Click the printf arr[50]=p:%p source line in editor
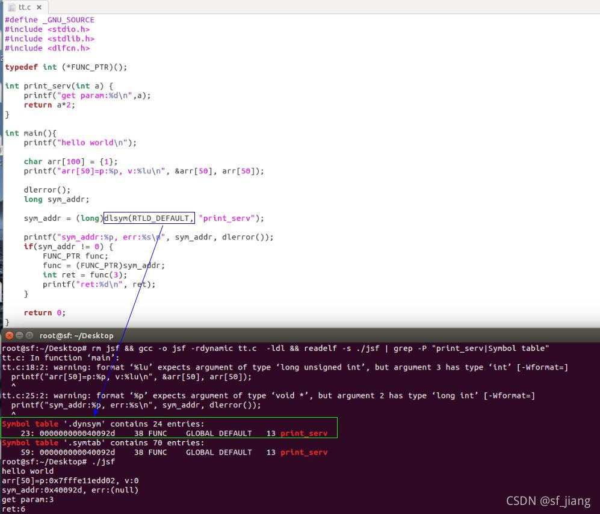Viewport: 600px width, 514px height. (144, 171)
